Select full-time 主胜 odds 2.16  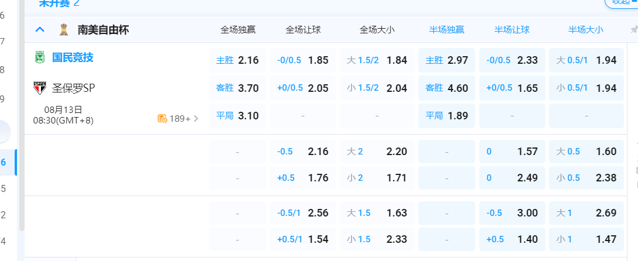[x=237, y=60]
